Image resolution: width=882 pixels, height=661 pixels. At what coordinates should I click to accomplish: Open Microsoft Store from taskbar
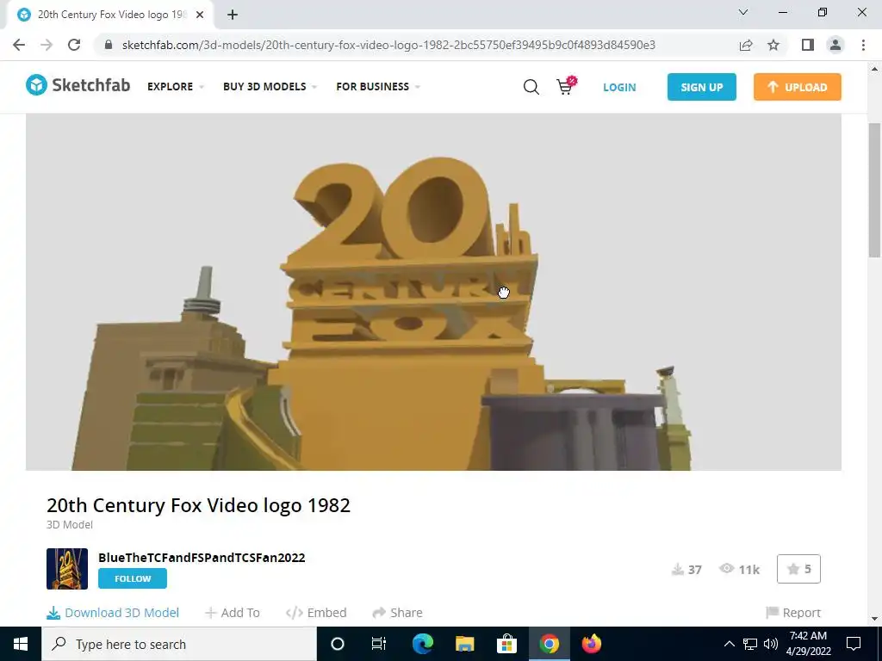coord(506,644)
